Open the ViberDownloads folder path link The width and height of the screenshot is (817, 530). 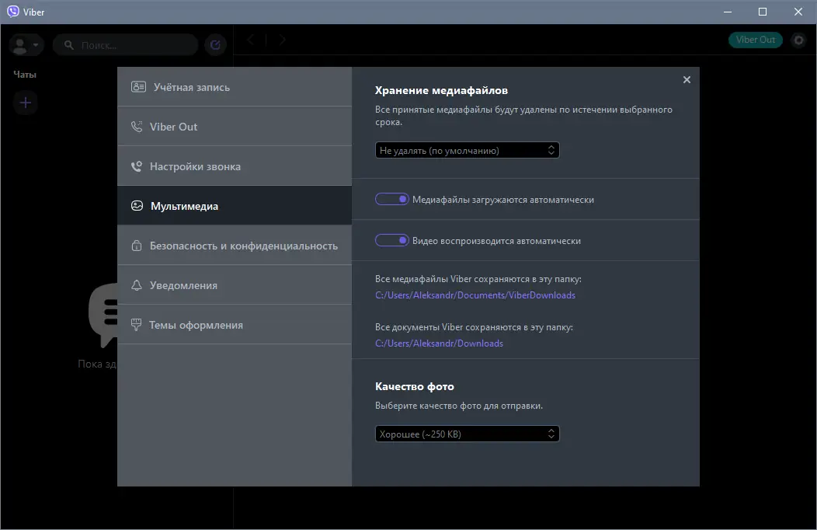(476, 295)
